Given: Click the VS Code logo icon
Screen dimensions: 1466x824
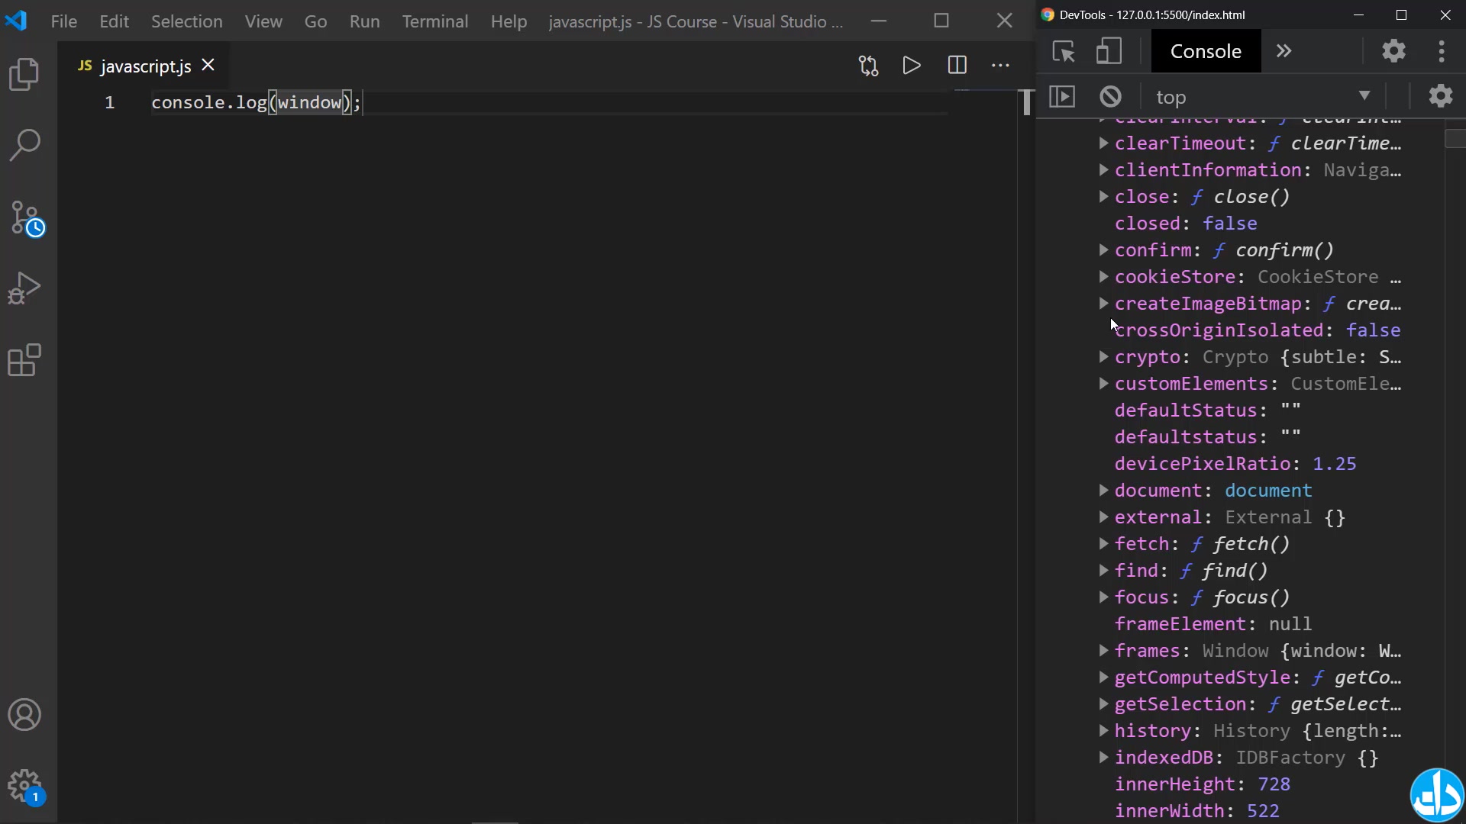Looking at the screenshot, I should (x=16, y=21).
